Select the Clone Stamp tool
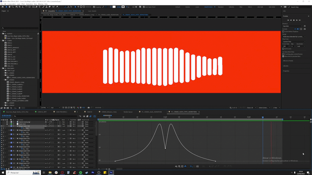Image resolution: width=312 pixels, height=175 pixels. [x=46, y=7]
